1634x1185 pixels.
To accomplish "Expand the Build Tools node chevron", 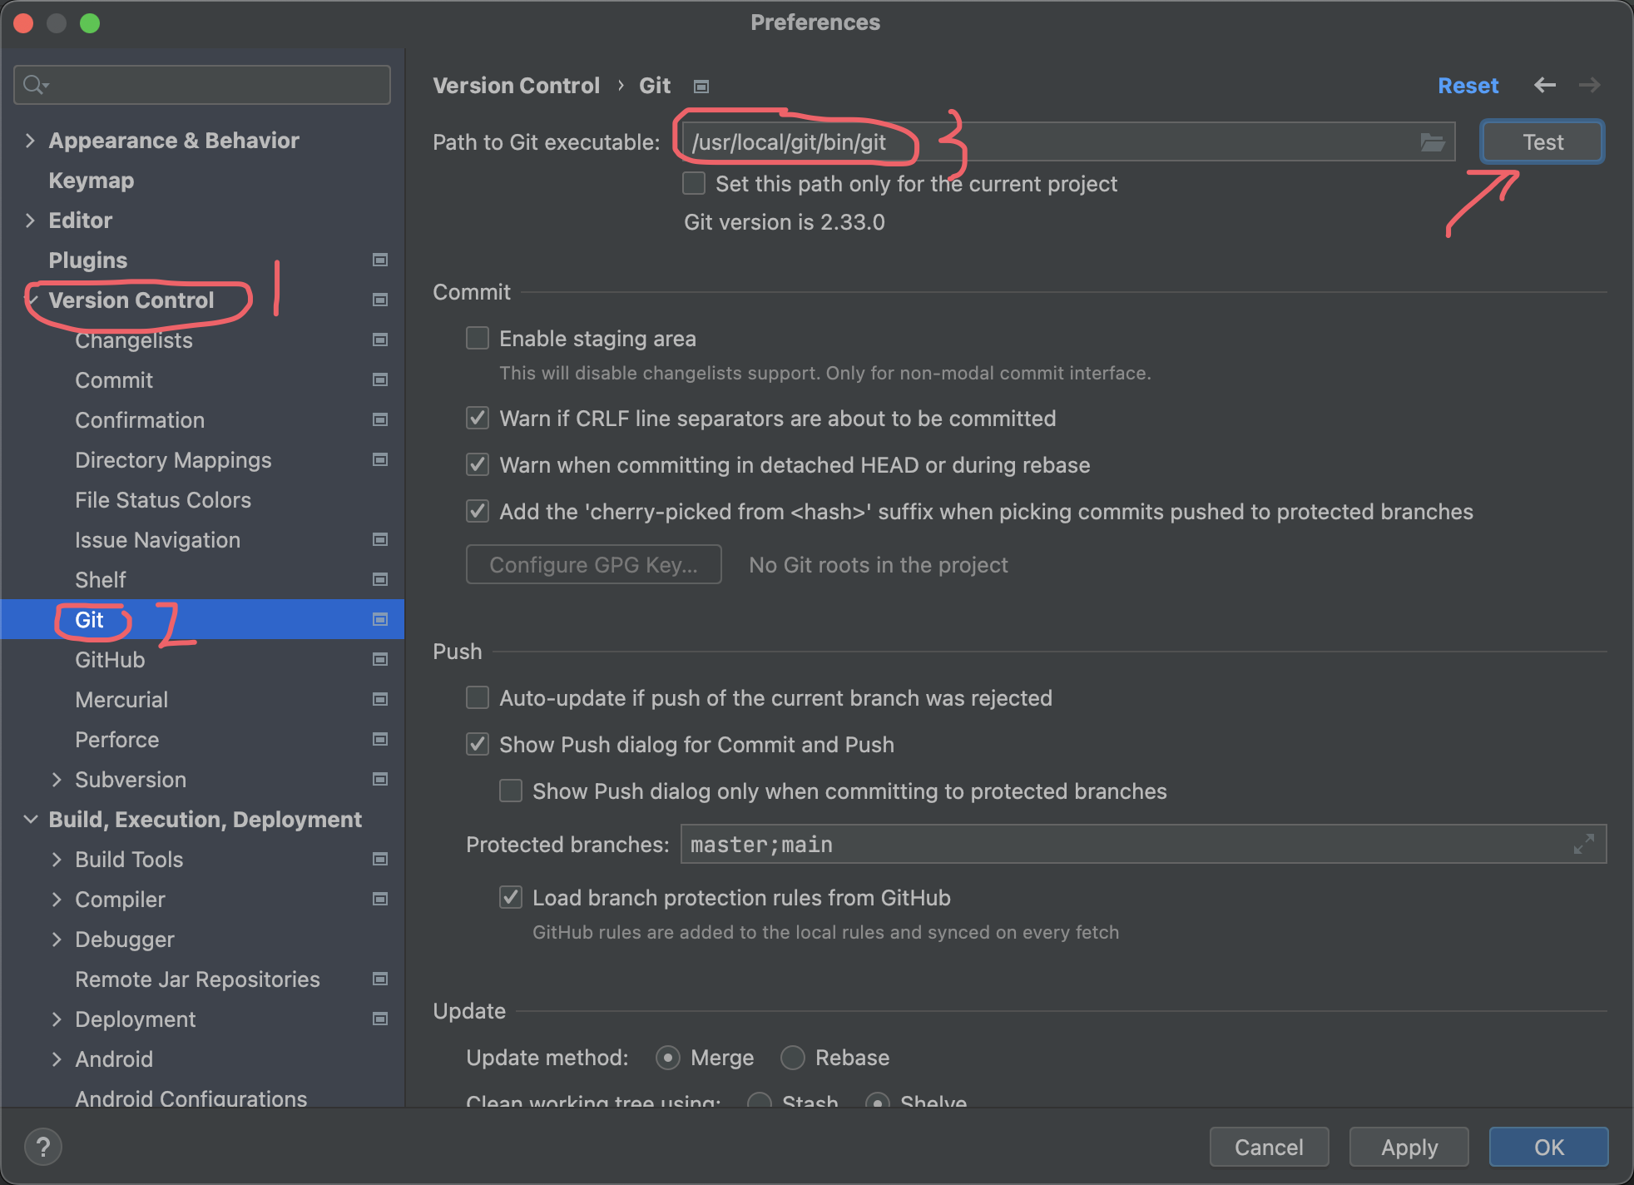I will point(57,860).
